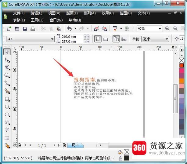Click the Print icon
The image size is (187, 164).
33,29
